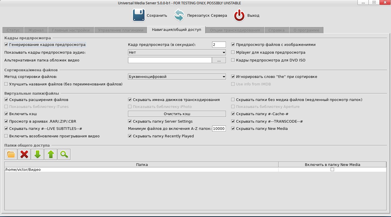The width and height of the screenshot is (391, 217).
Task: Check New Media box for /home/victor/Видео
Action: (332, 170)
